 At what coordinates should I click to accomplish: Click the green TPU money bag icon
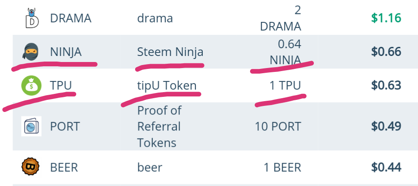31,85
